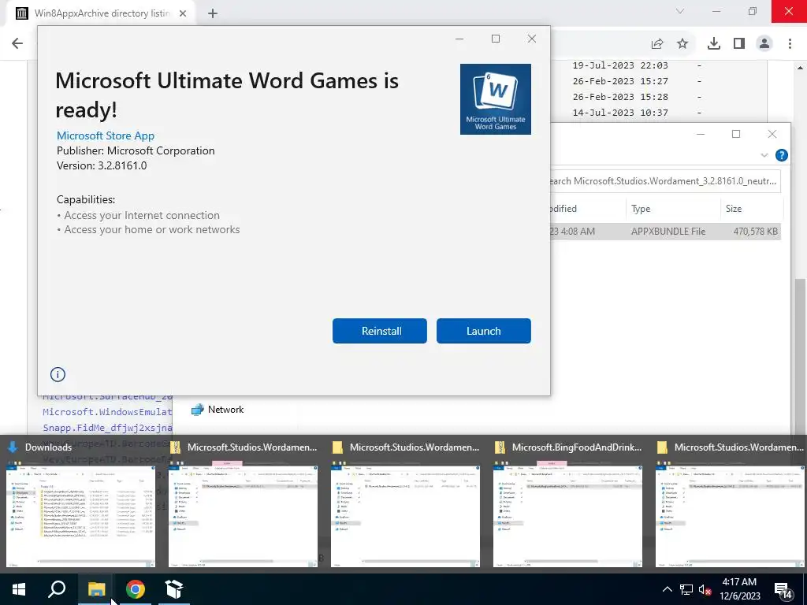Open the Windows Start menu
The height and width of the screenshot is (605, 807).
click(x=19, y=589)
